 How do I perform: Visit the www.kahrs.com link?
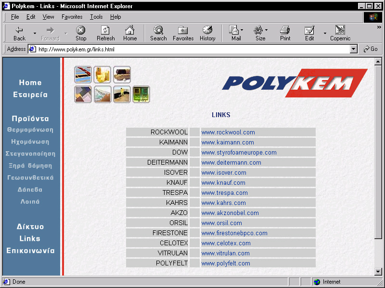pos(223,203)
